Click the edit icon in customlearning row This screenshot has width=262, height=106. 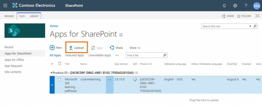point(135,80)
